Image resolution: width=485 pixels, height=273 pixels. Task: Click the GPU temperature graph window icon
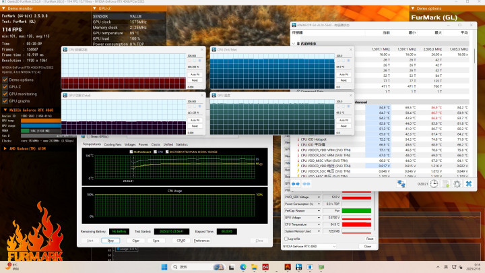click(x=214, y=95)
